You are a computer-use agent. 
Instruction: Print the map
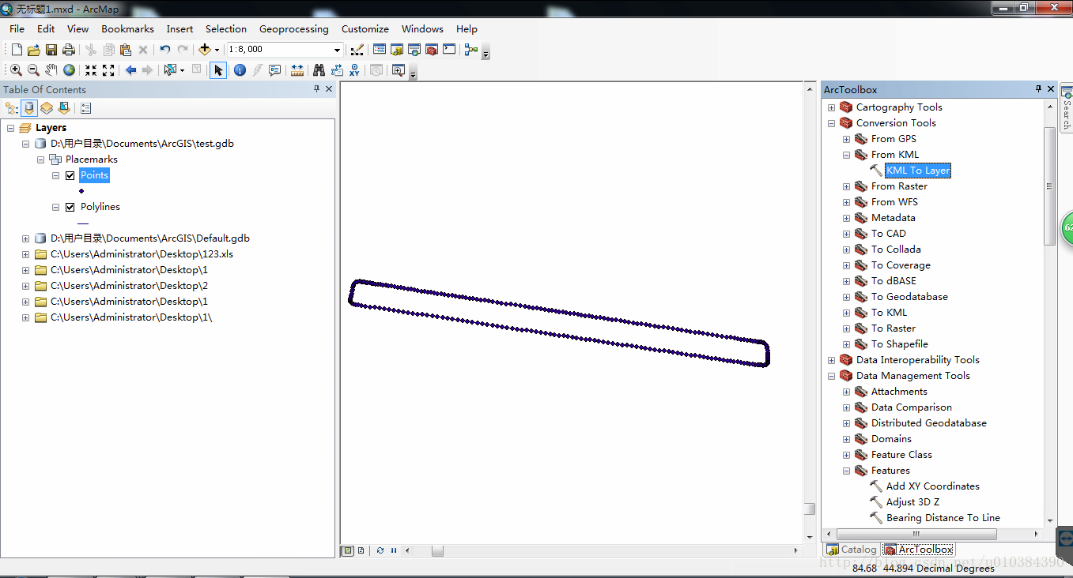(x=69, y=50)
